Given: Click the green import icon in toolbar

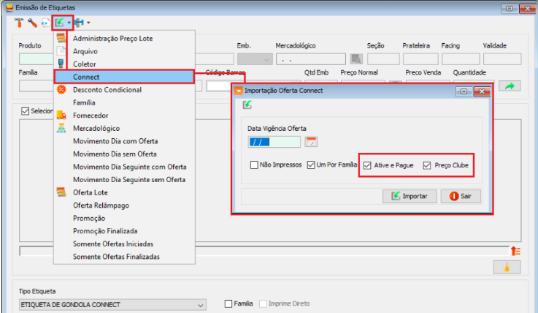Looking at the screenshot, I should click(x=58, y=23).
